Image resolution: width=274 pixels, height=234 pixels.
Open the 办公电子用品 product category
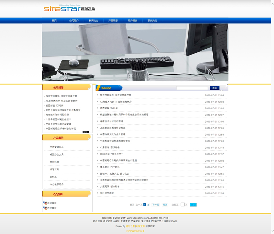pos(57,184)
